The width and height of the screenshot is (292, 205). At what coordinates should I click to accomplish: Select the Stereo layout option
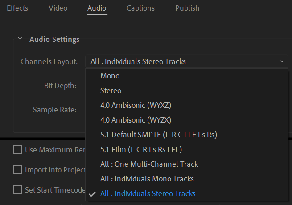point(111,90)
